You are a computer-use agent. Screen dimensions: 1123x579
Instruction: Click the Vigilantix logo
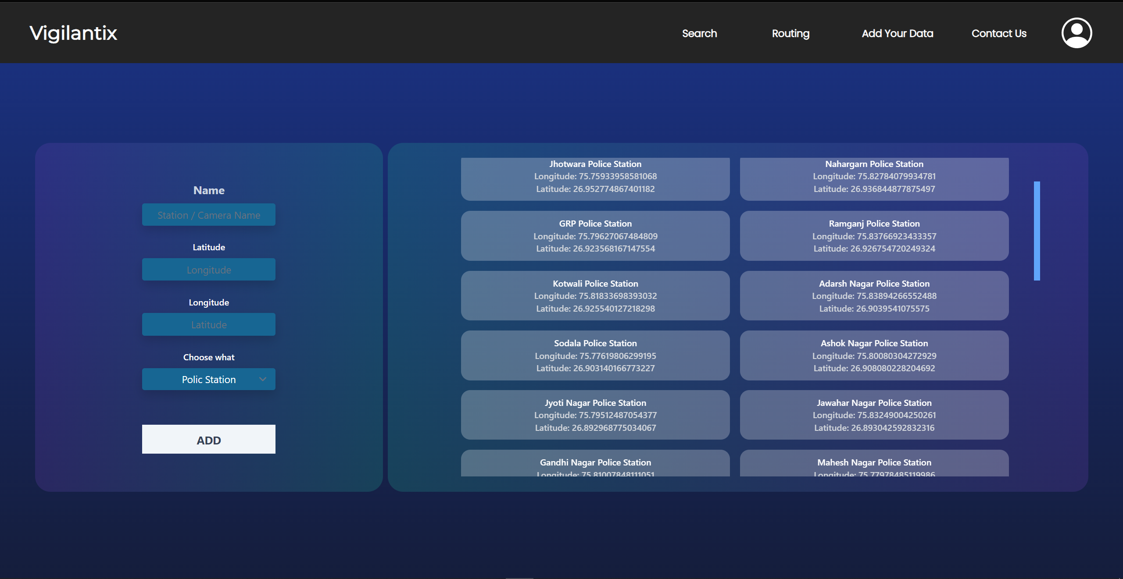click(73, 33)
